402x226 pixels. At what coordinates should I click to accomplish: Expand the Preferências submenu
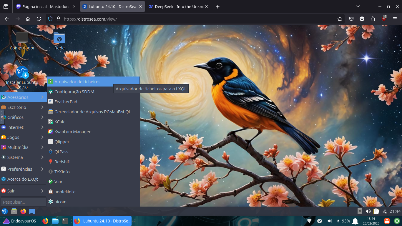pyautogui.click(x=23, y=169)
